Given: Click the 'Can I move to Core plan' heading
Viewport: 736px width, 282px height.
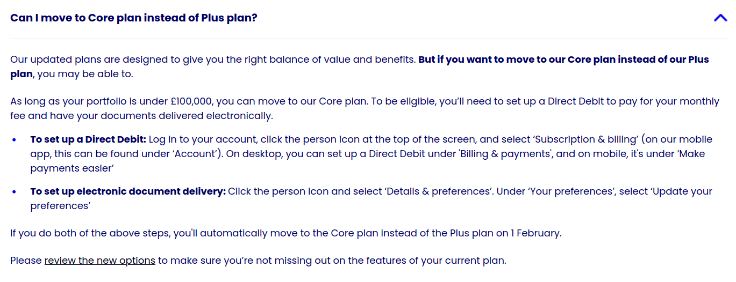Looking at the screenshot, I should [x=134, y=18].
